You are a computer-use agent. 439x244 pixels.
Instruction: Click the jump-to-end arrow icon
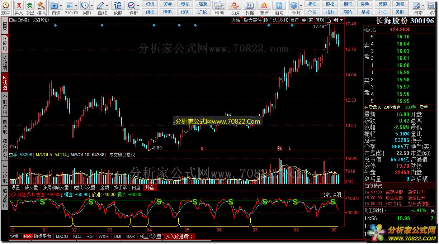(x=335, y=20)
